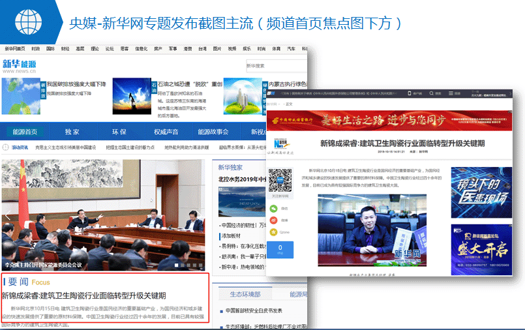Open 汽车 in the top navigation bar

(x=291, y=49)
